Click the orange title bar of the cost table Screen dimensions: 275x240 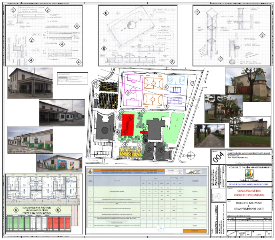click(129, 170)
